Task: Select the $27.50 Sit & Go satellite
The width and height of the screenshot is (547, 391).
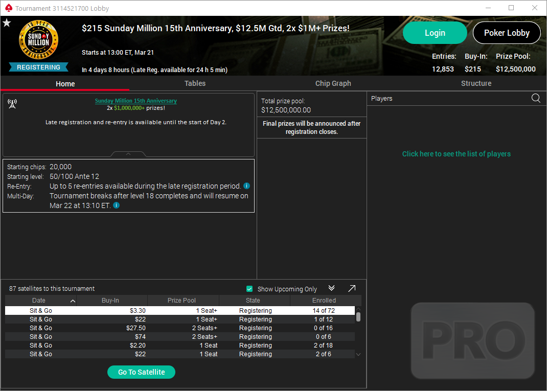Action: [x=179, y=328]
